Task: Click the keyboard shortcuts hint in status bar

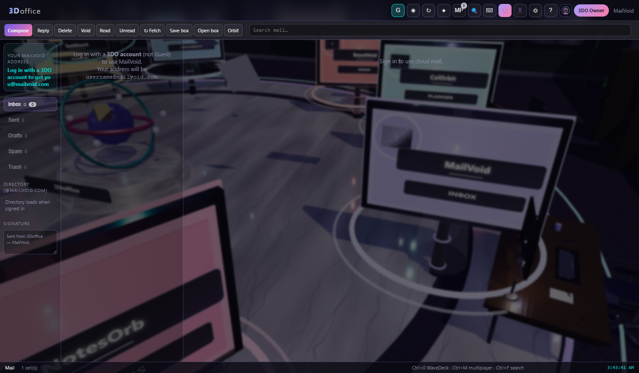Action: point(468,368)
